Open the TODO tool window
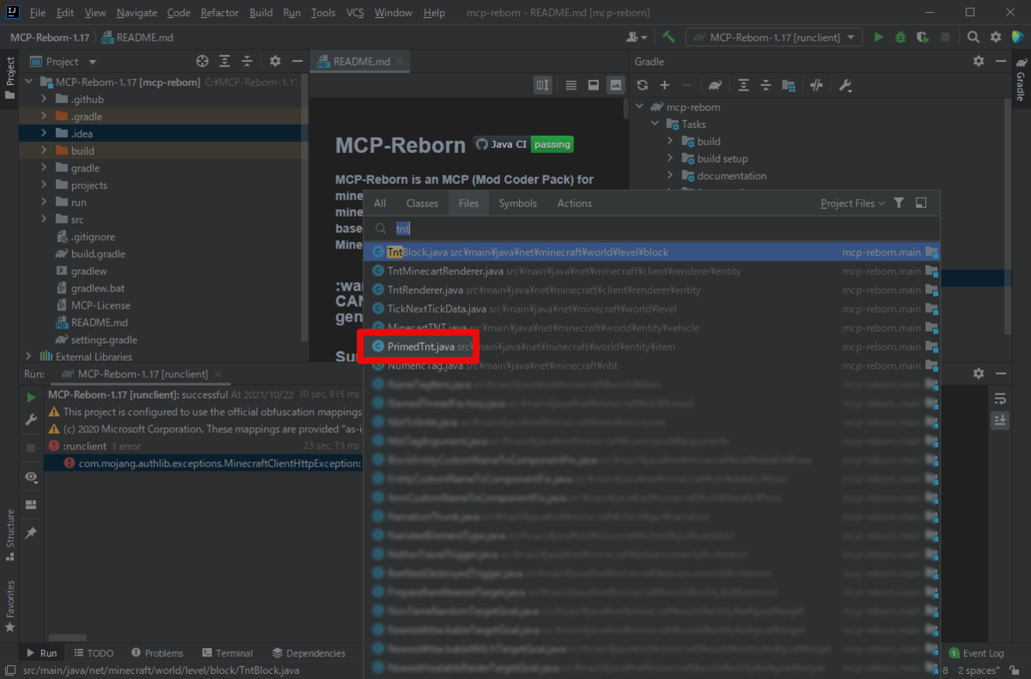 coord(93,653)
